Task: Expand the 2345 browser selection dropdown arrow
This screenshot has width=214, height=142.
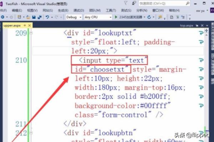Action: [144, 17]
